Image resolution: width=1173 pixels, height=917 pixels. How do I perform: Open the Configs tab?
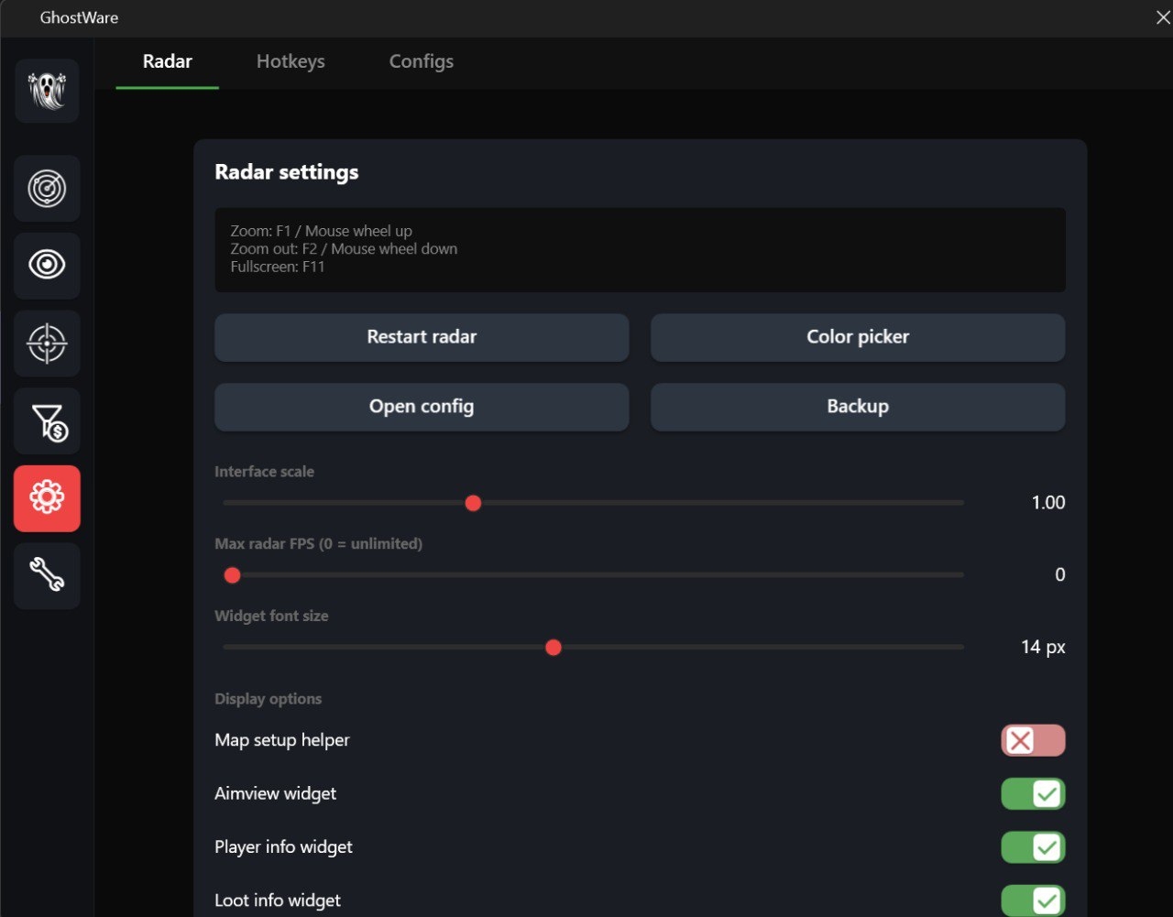(421, 61)
